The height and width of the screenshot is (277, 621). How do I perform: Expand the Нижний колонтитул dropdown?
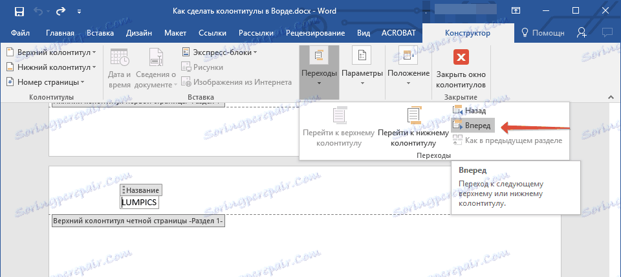click(x=52, y=67)
